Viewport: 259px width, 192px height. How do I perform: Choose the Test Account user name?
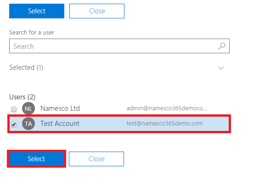click(60, 124)
